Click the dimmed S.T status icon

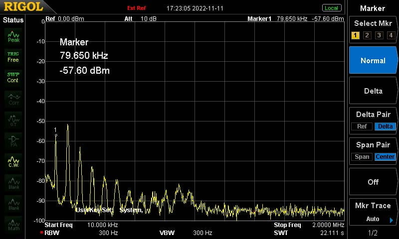(x=13, y=120)
